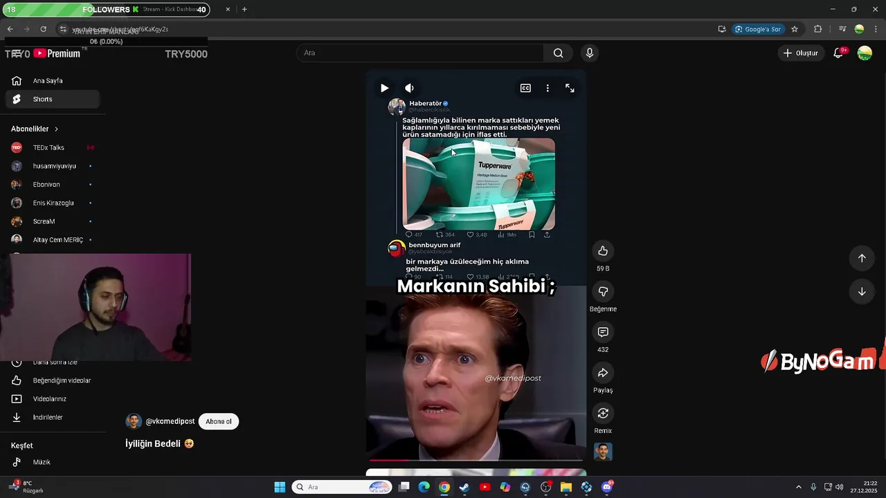Open Discord from the taskbar
Screen dimensions: 886x498
point(607,487)
